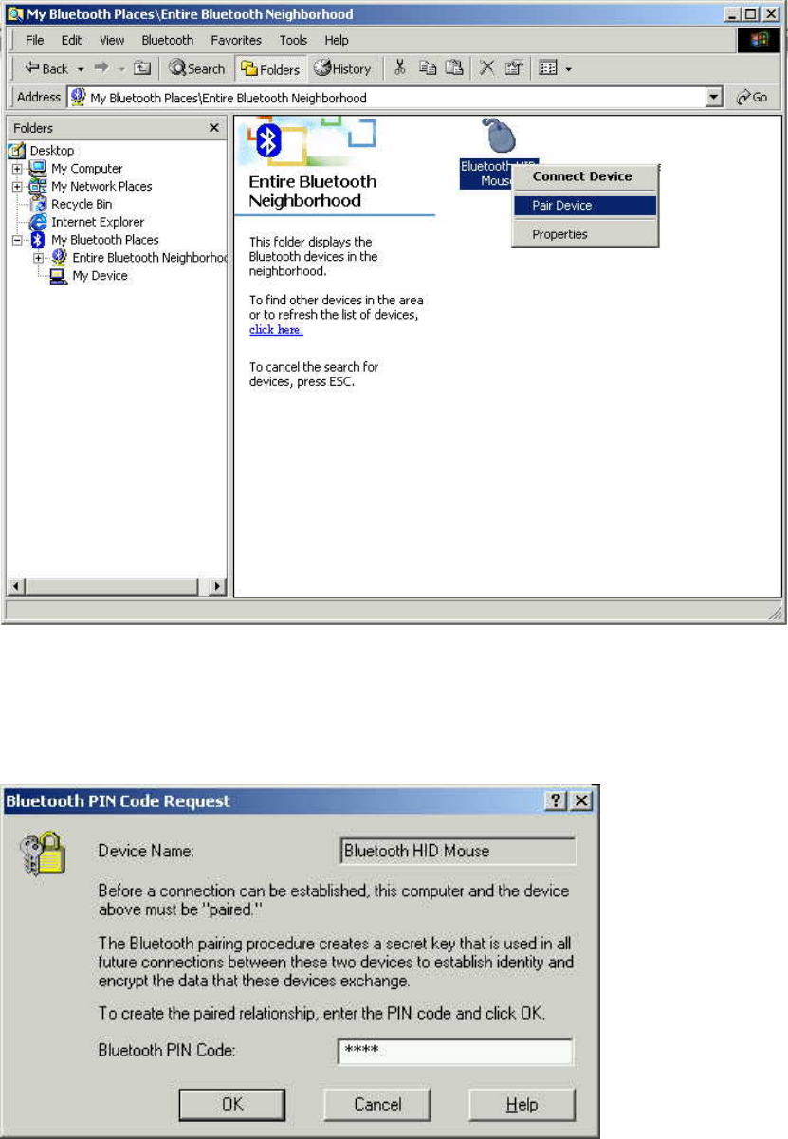Close the Folders pane
The width and height of the screenshot is (788, 1139).
pyautogui.click(x=214, y=127)
